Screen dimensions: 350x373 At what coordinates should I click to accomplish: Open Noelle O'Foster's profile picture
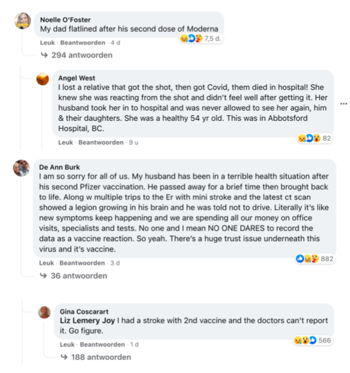22,21
